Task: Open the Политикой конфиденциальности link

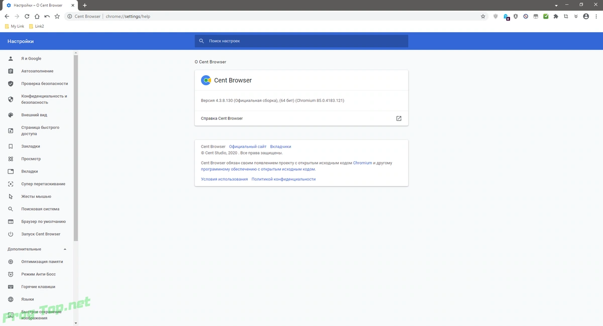Action: [283, 179]
